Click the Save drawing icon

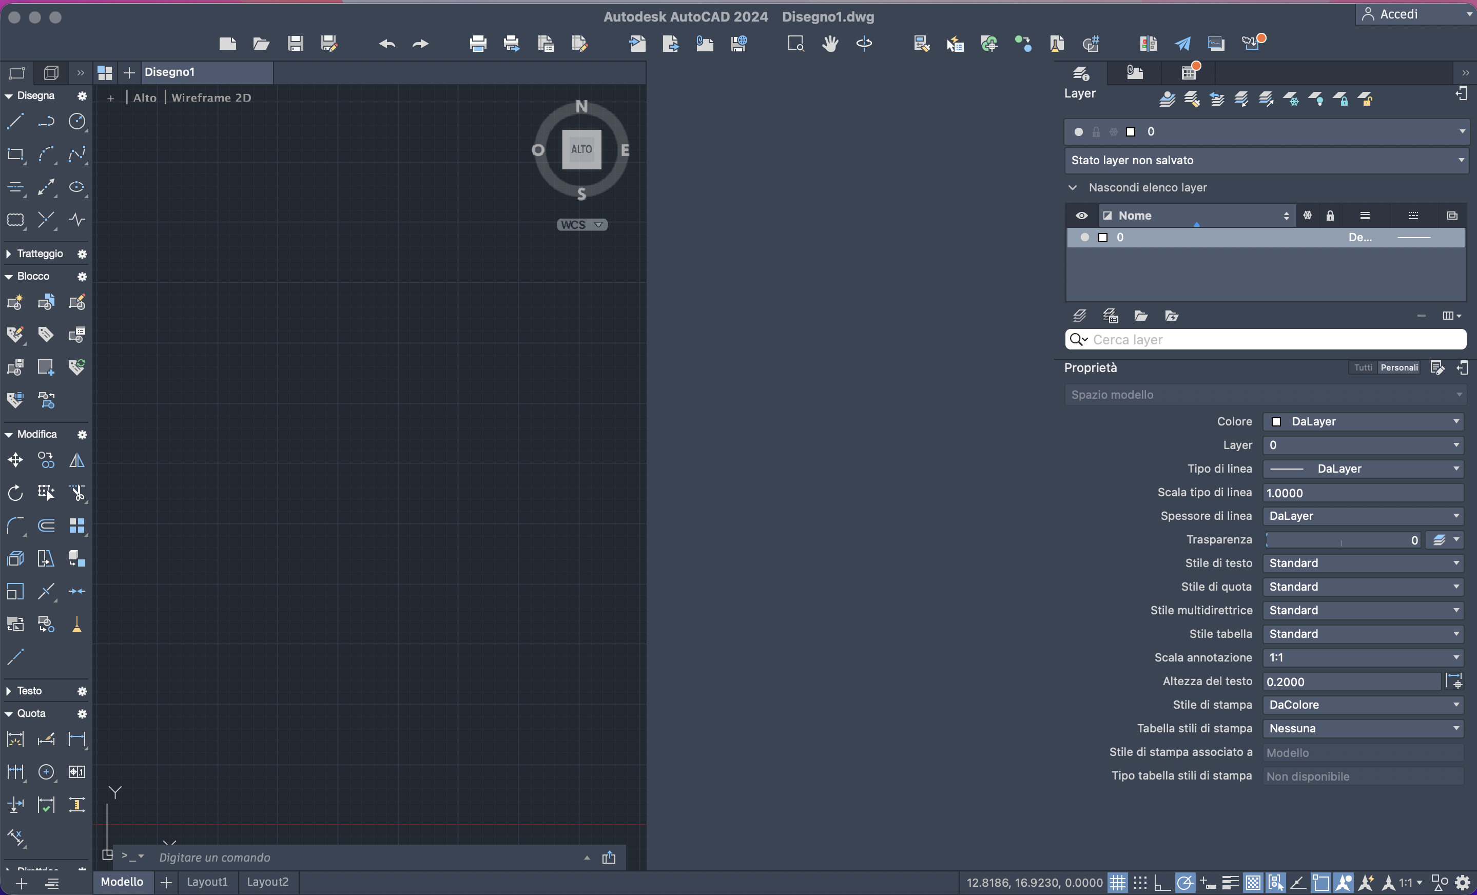click(x=295, y=43)
